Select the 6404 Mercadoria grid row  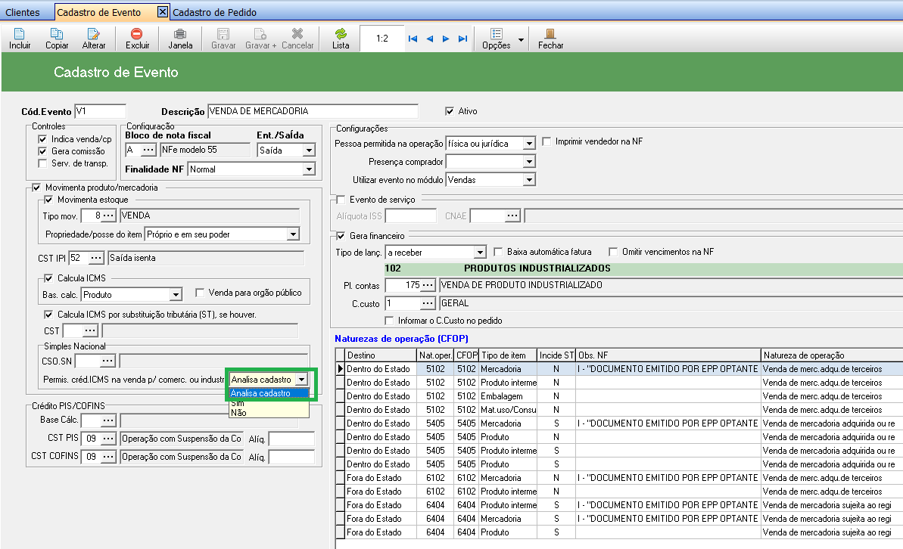coord(500,519)
